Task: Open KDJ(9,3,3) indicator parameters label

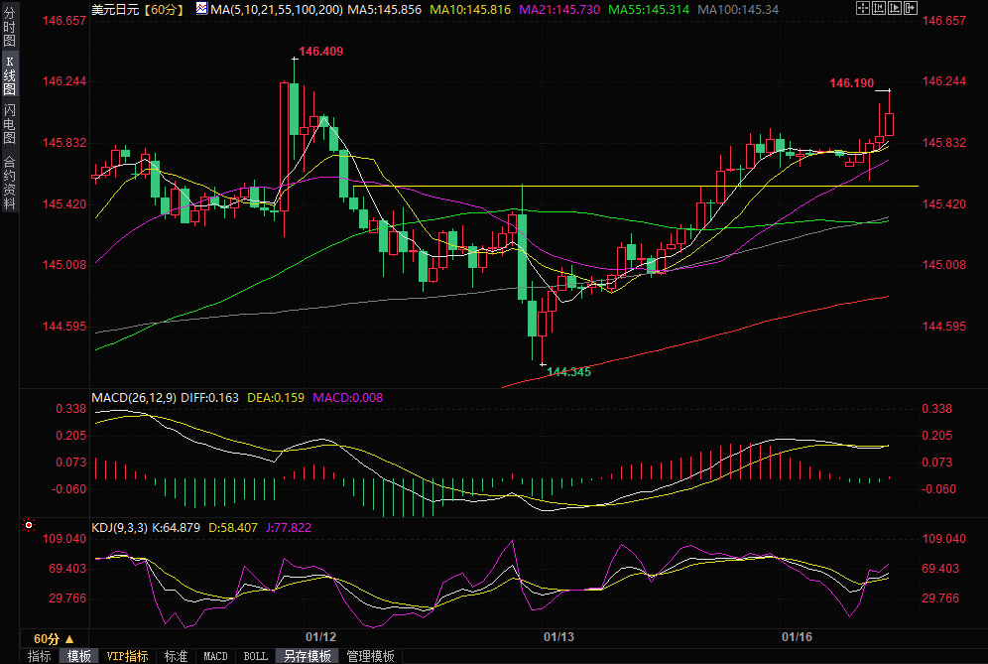Action: pos(119,527)
